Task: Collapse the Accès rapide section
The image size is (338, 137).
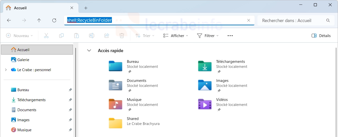Action: tap(89, 51)
